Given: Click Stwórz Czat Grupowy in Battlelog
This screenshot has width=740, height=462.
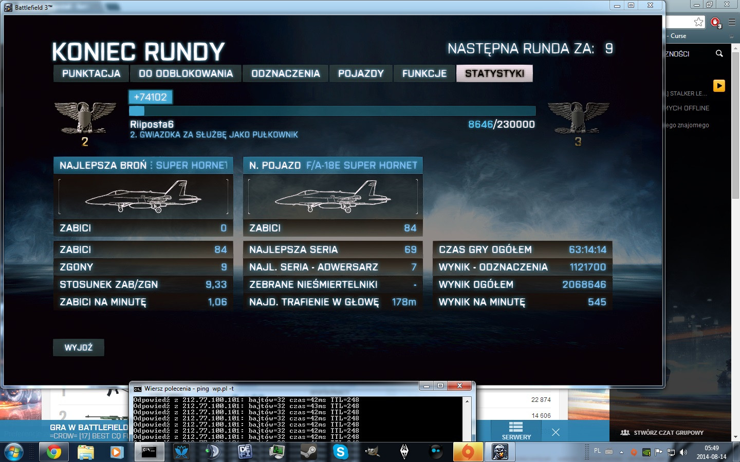Looking at the screenshot, I should coord(662,433).
